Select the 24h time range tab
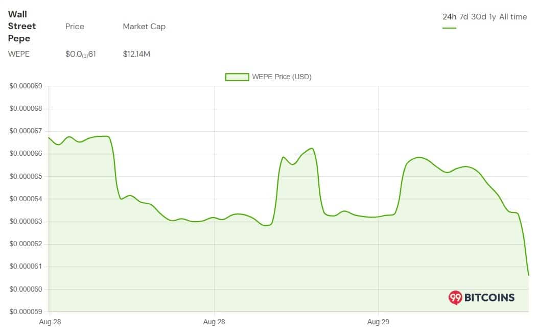Viewport: 537px width, 335px height. (449, 17)
